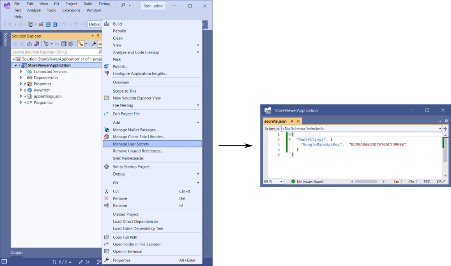Click the Undo arrow icon

(65, 24)
